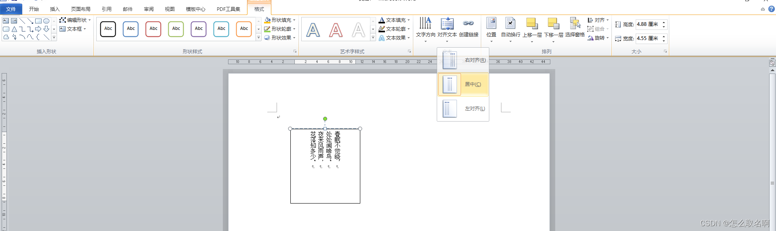Pick the arrow line shape
776x231 pixels.
(30, 21)
